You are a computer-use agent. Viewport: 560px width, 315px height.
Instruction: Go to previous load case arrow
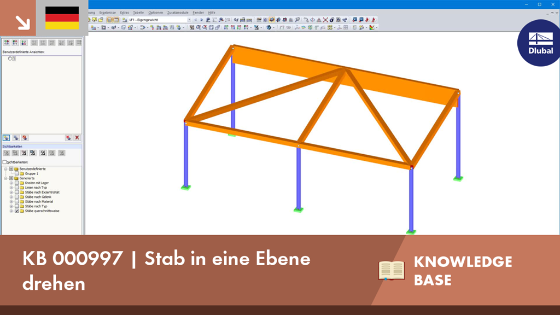click(x=195, y=20)
